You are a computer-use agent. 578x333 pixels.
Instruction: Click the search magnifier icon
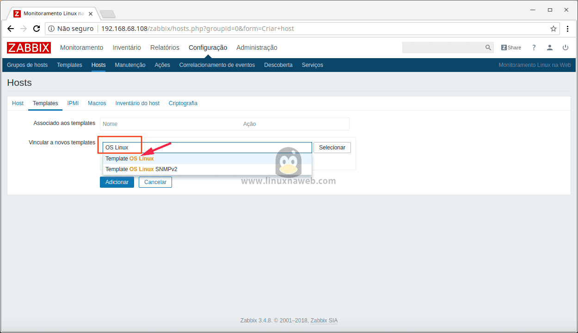[488, 48]
